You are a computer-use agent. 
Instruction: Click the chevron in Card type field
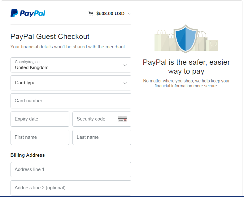pyautogui.click(x=125, y=83)
